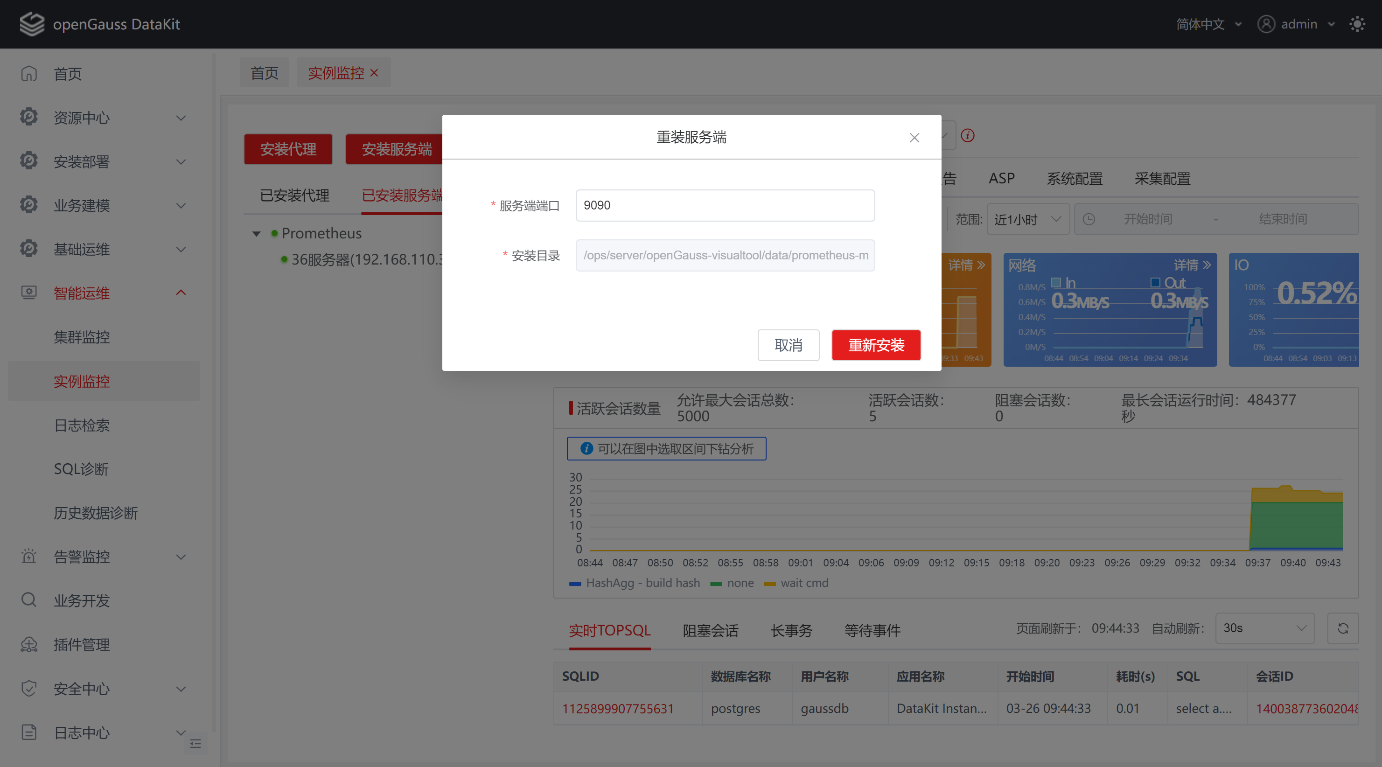This screenshot has height=767, width=1382.
Task: Open SQLID 1125899907755631 link
Action: 617,708
